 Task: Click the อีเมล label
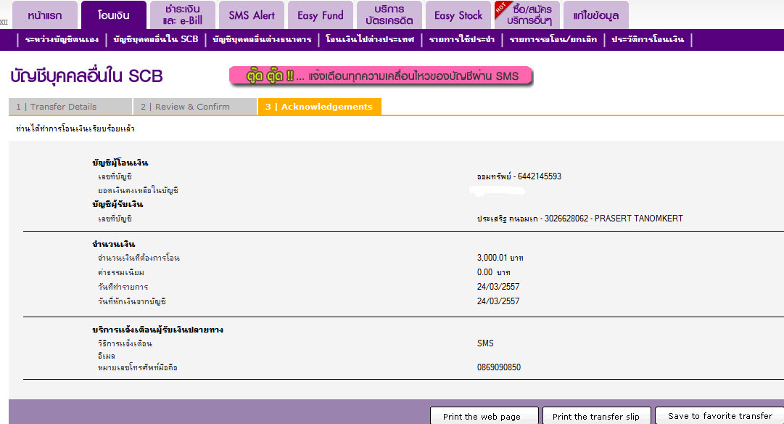(107, 356)
